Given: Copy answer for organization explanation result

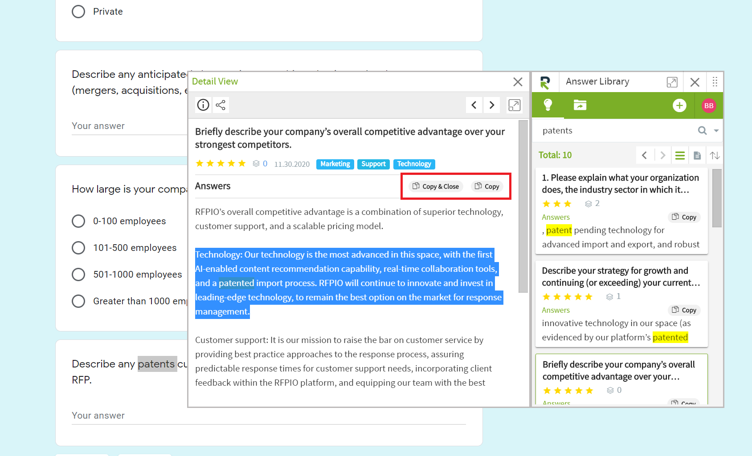Looking at the screenshot, I should coord(684,217).
